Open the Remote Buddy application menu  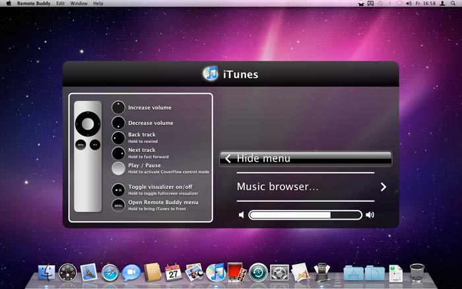(34, 3)
